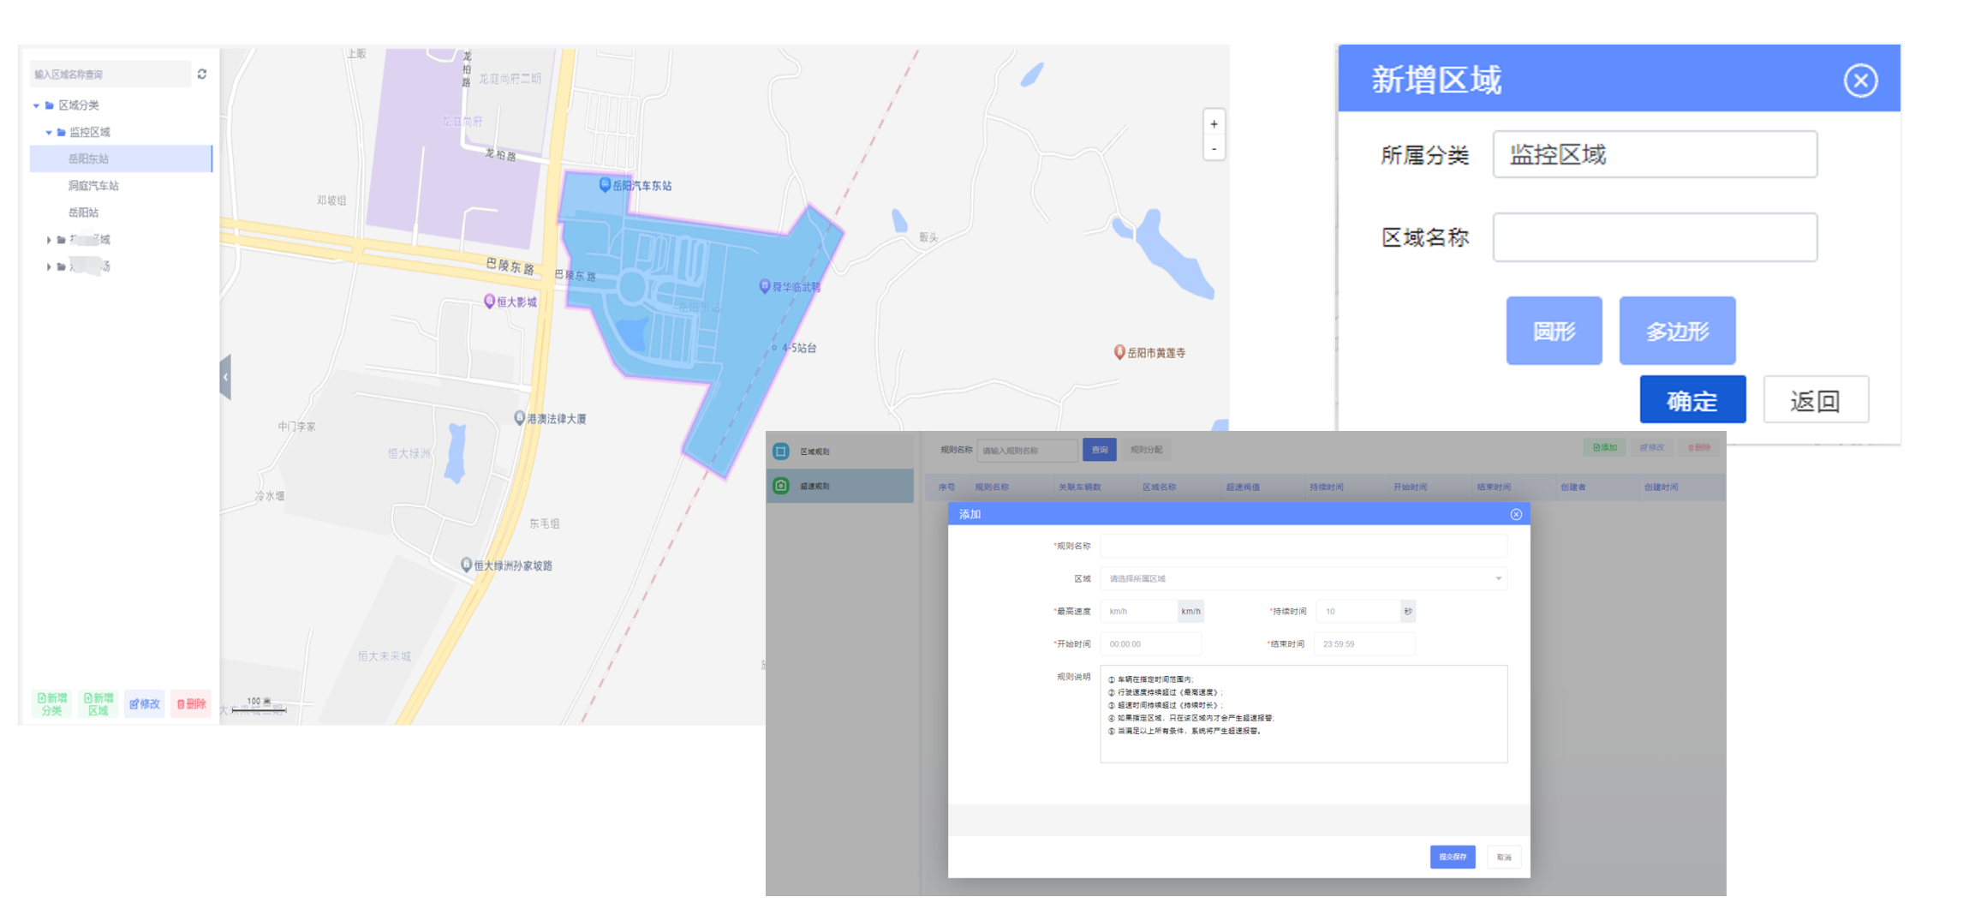Close the 添加 rule dialog
Viewport: 1975px width, 909px height.
[1516, 514]
